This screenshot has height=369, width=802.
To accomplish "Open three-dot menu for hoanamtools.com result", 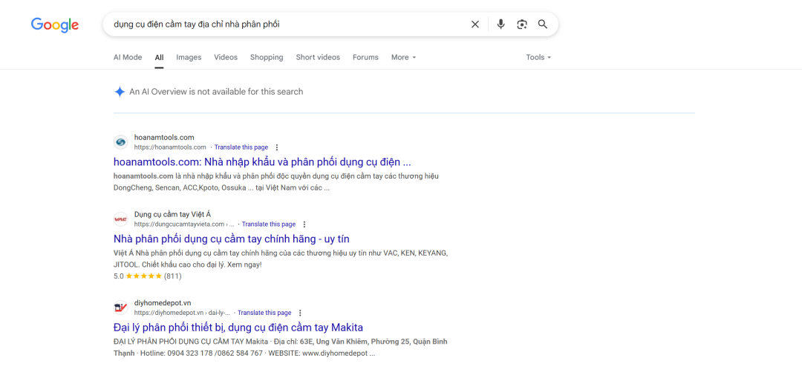I will coord(277,147).
